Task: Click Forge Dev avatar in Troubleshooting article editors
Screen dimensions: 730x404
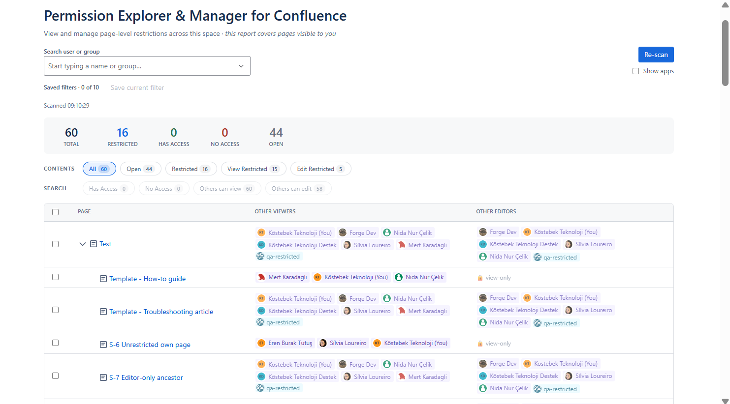Action: click(483, 298)
